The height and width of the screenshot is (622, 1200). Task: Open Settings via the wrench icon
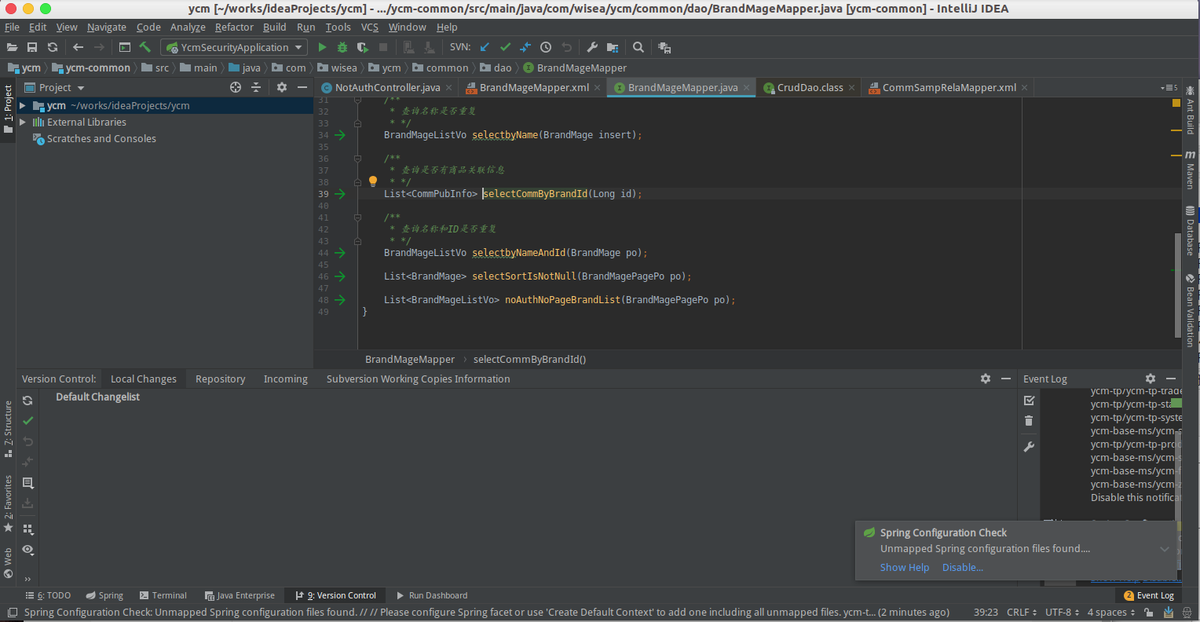591,47
